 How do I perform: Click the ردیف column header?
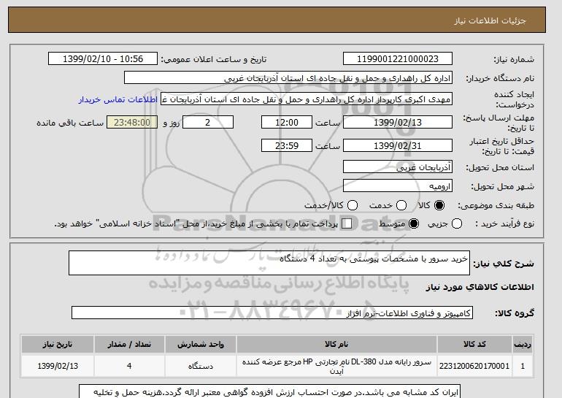pos(523,344)
